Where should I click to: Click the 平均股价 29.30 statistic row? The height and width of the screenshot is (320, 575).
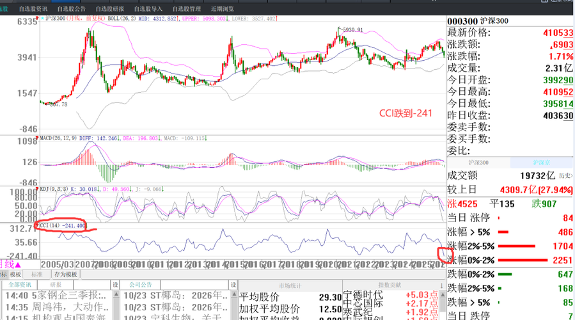click(x=290, y=297)
